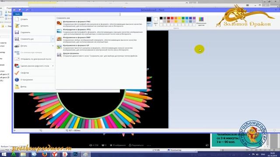This screenshot has width=280, height=157.
Task: Click the ENG language indicator in taskbar
Action: pyautogui.click(x=263, y=154)
